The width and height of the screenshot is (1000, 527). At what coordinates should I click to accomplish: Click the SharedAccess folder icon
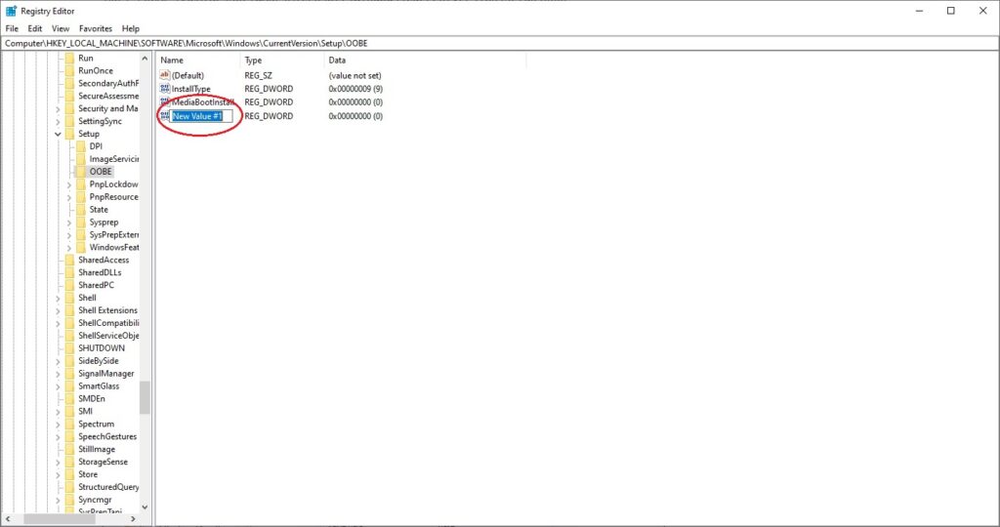(x=69, y=261)
